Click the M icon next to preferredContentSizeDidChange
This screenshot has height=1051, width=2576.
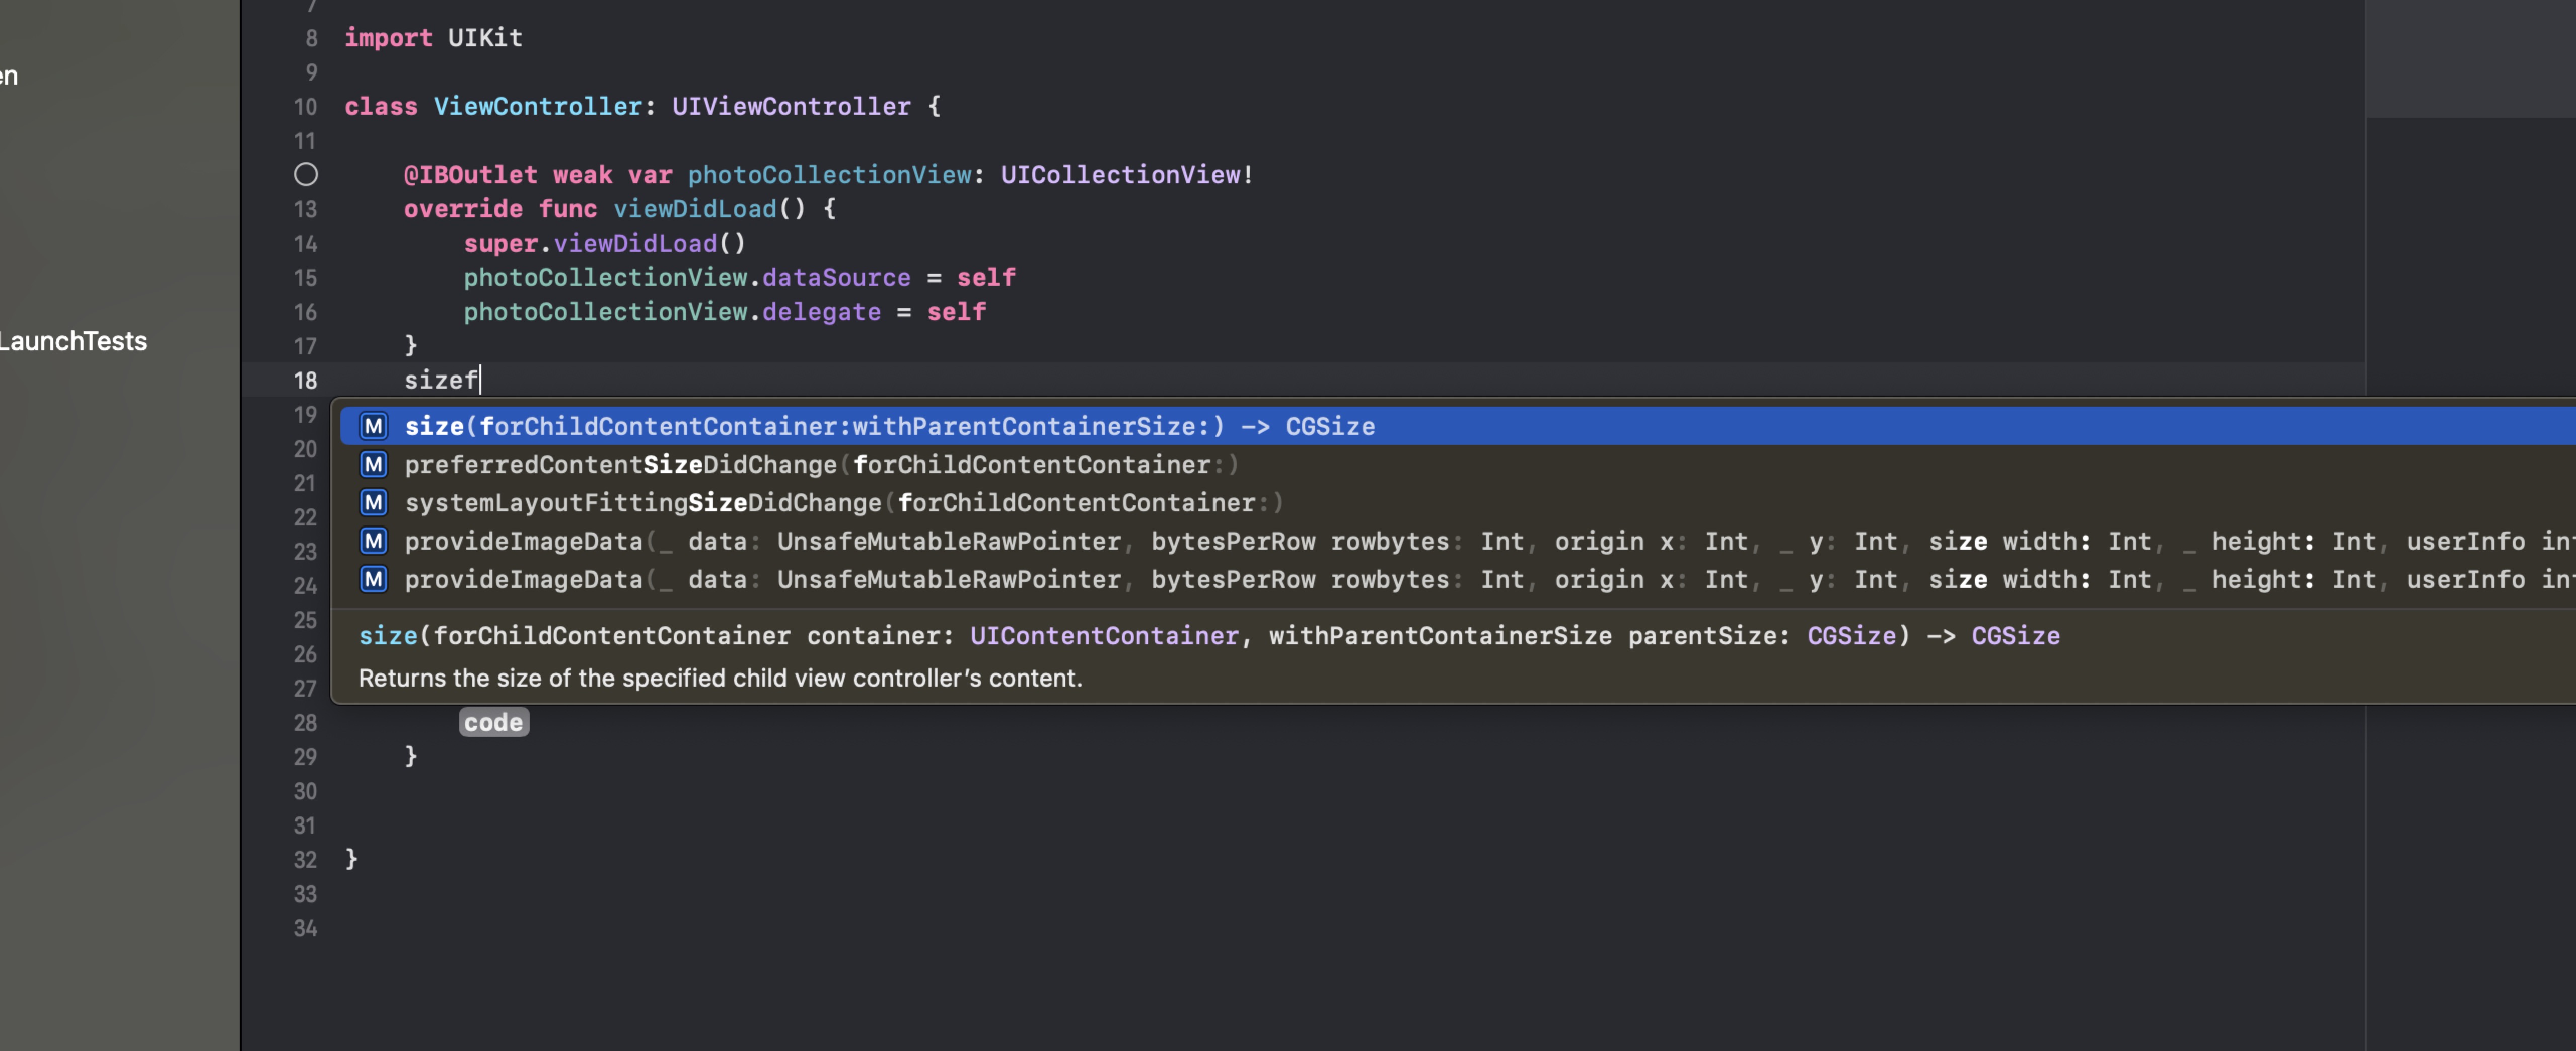point(373,464)
